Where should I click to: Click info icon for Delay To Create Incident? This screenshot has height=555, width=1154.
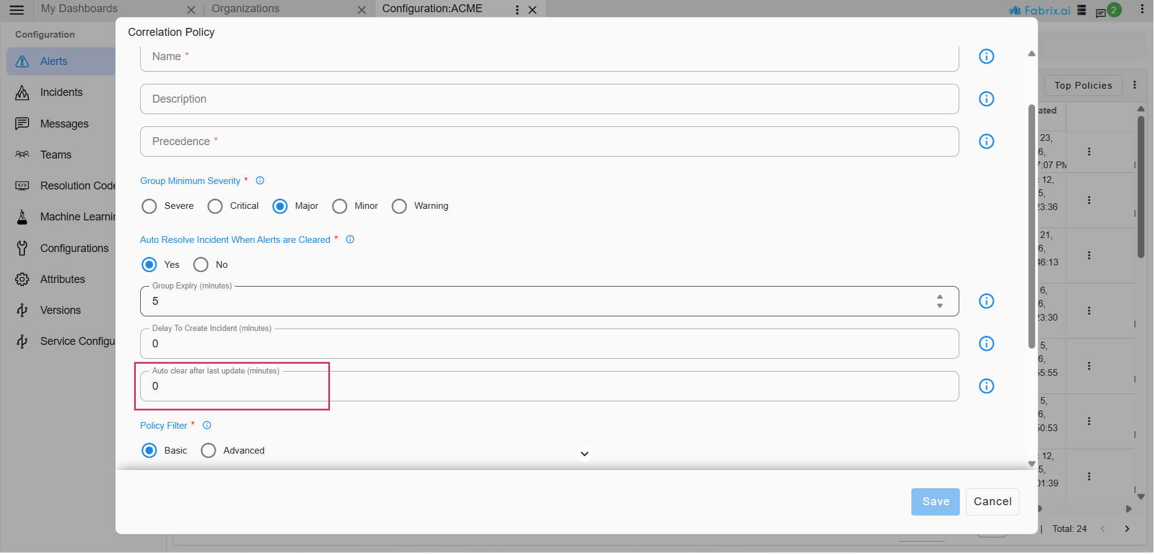coord(987,344)
